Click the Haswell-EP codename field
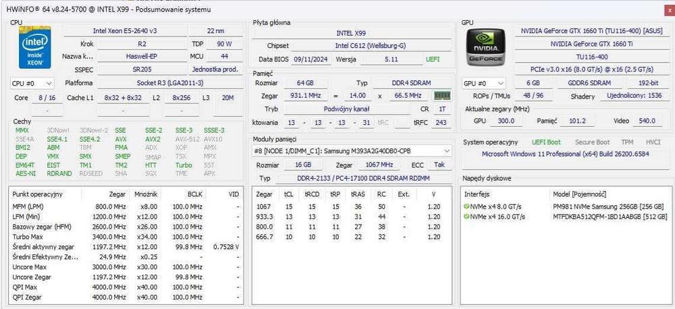This screenshot has width=675, height=309. pos(142,57)
